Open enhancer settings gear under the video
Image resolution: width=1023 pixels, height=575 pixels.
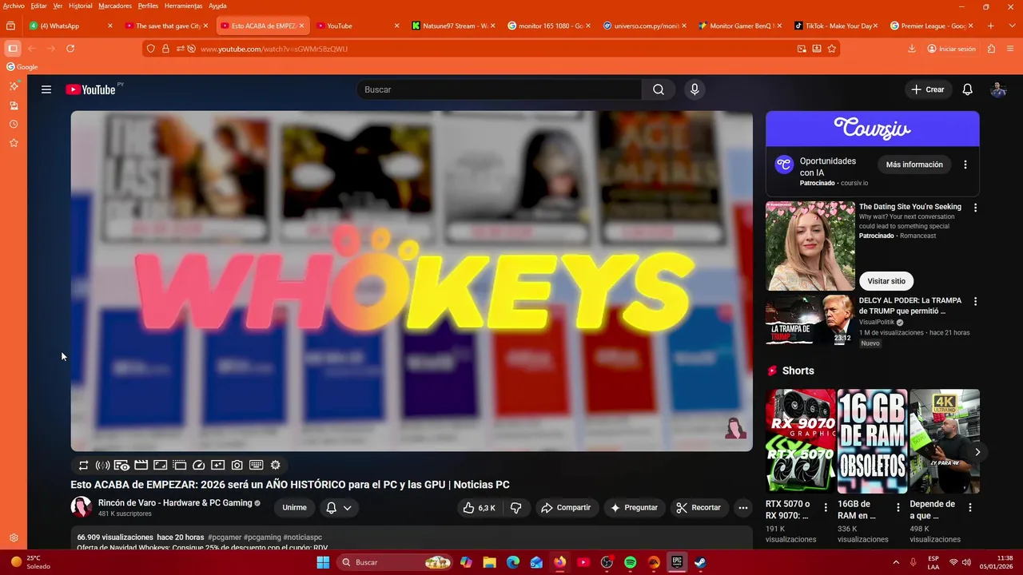coord(276,465)
